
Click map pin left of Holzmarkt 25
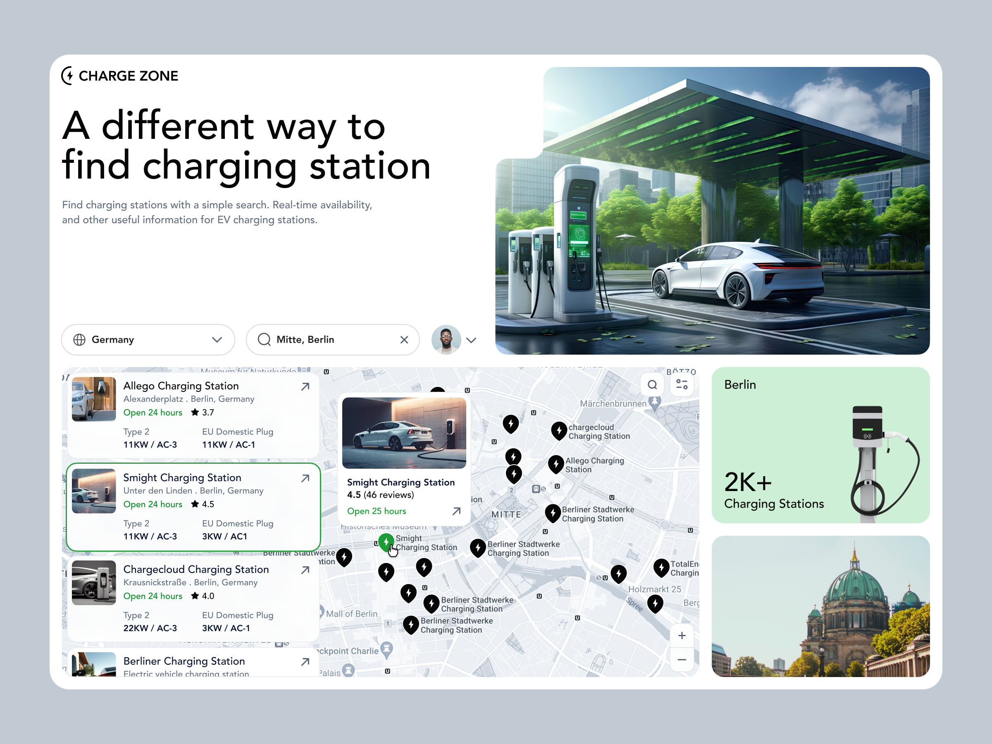[x=619, y=574]
